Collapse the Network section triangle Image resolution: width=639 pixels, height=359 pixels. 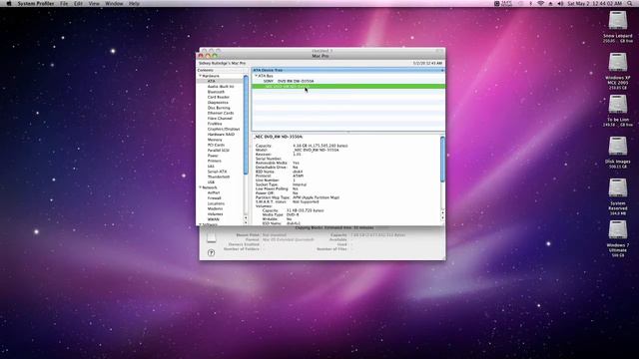pyautogui.click(x=200, y=187)
